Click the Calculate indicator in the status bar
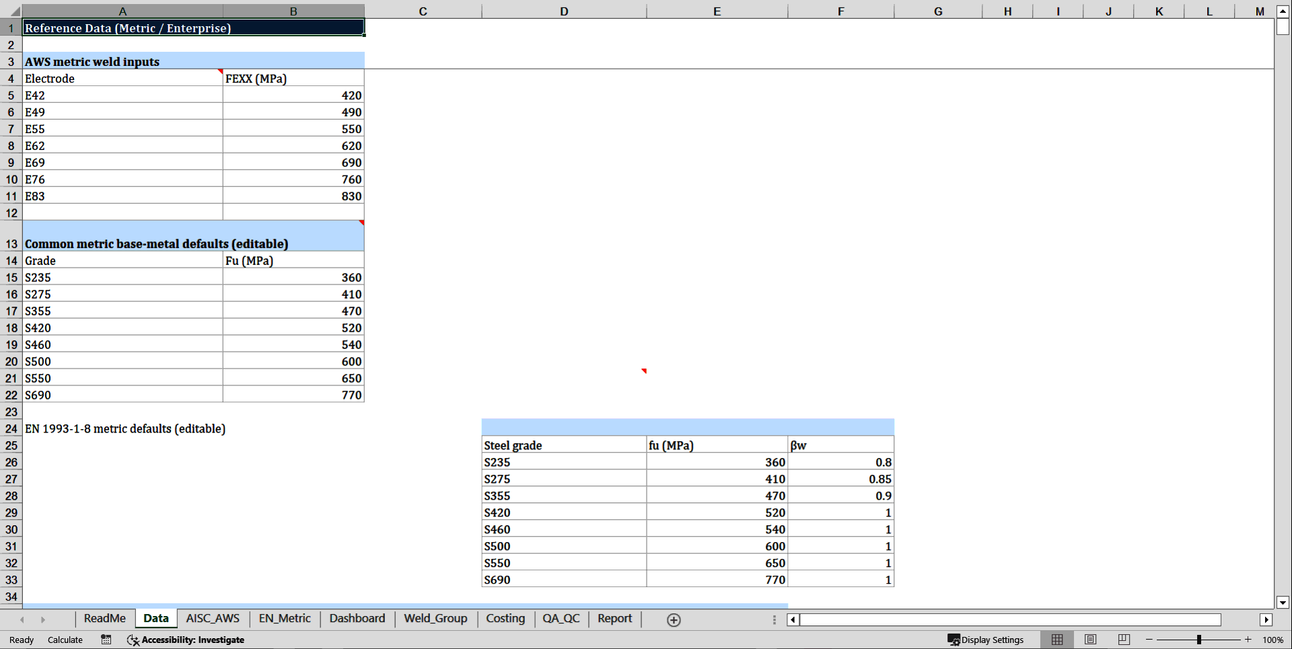This screenshot has width=1292, height=649. 65,640
